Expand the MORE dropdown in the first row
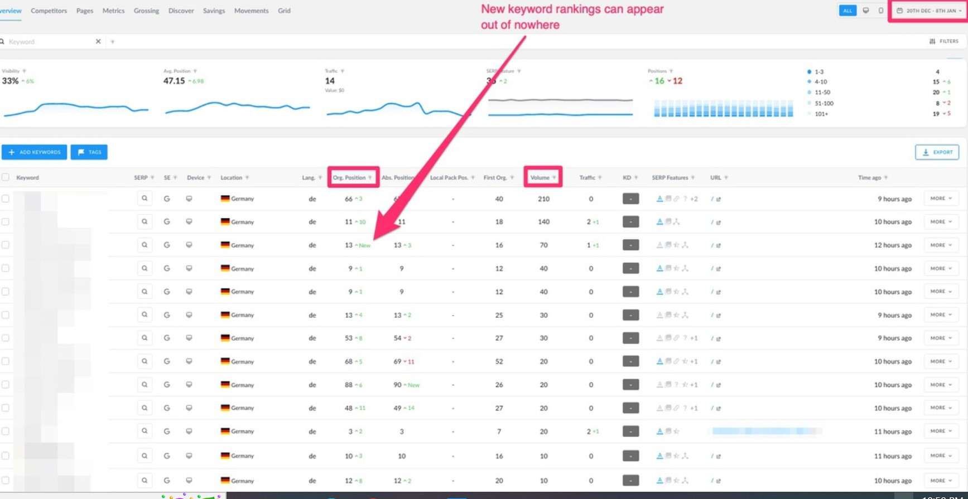Viewport: 968px width, 499px height. pos(941,198)
